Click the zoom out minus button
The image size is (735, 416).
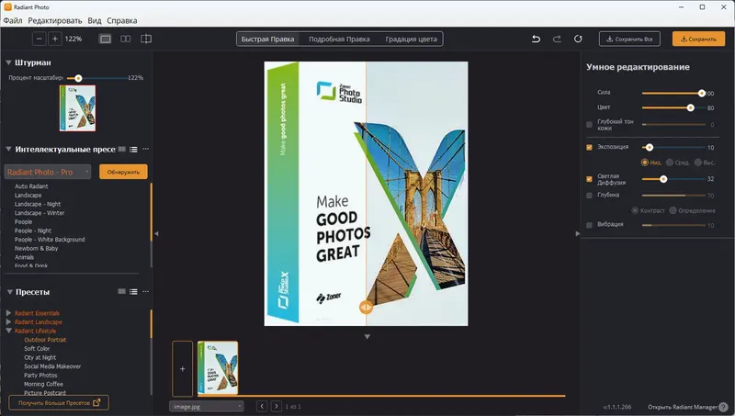39,39
